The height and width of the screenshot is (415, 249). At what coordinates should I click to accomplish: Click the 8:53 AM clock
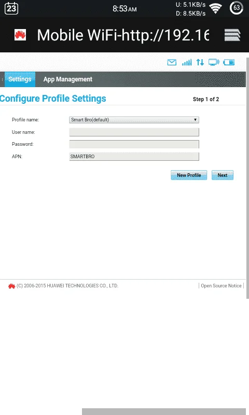(125, 9)
